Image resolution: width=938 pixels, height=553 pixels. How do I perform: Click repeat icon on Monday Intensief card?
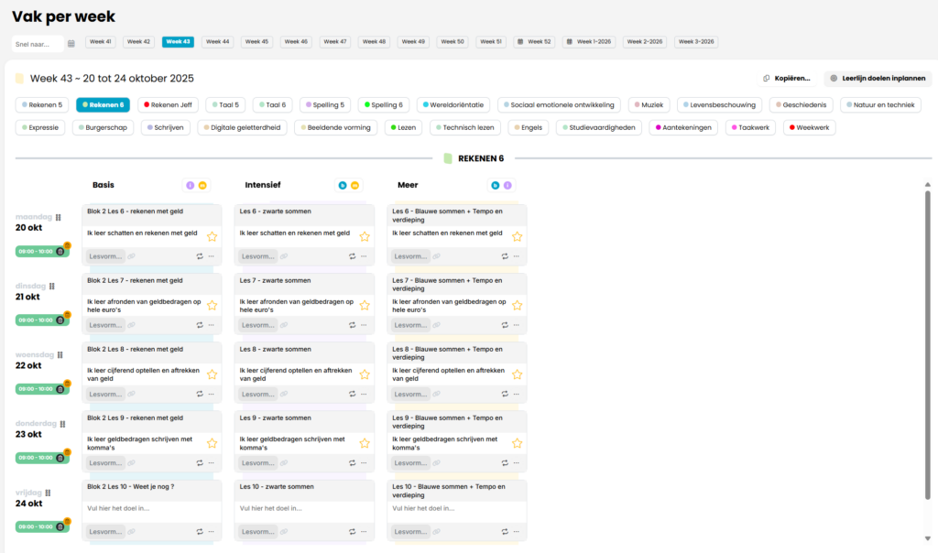pyautogui.click(x=352, y=256)
